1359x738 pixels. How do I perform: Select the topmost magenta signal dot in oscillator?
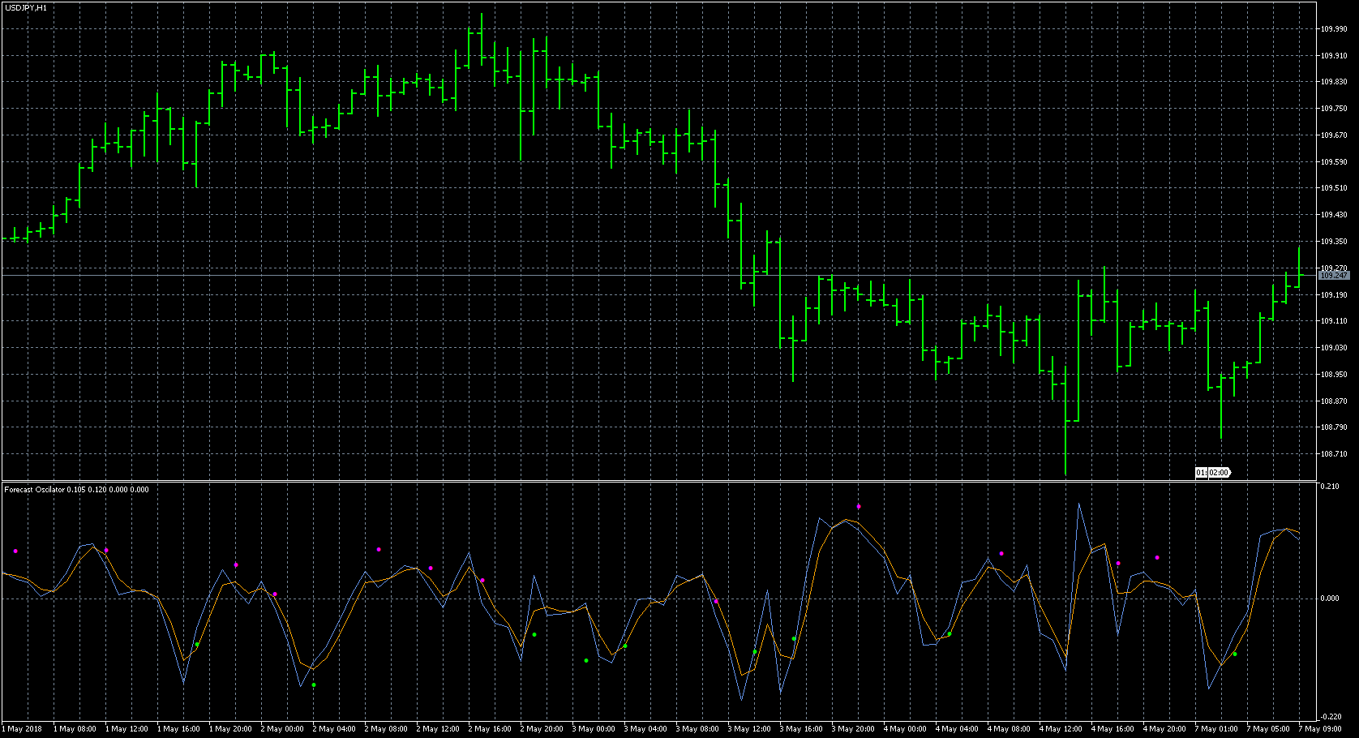pos(859,507)
